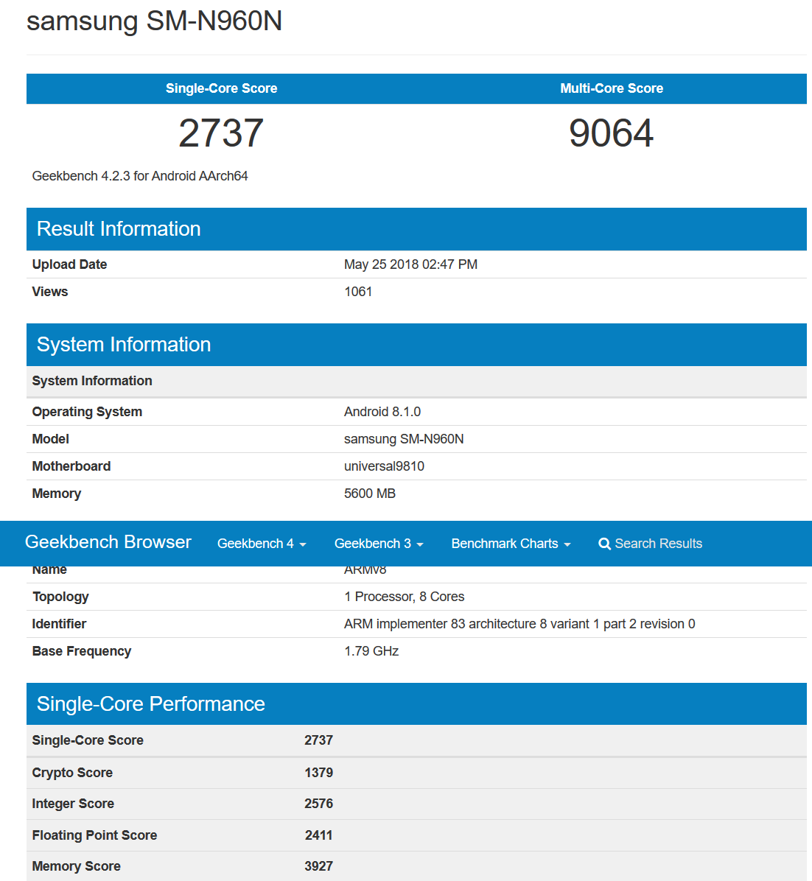Image resolution: width=812 pixels, height=881 pixels.
Task: Click the Result Information section heading
Action: (x=119, y=229)
